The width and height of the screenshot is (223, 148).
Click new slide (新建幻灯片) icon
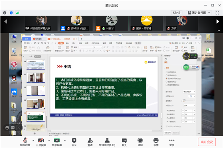[59, 48]
